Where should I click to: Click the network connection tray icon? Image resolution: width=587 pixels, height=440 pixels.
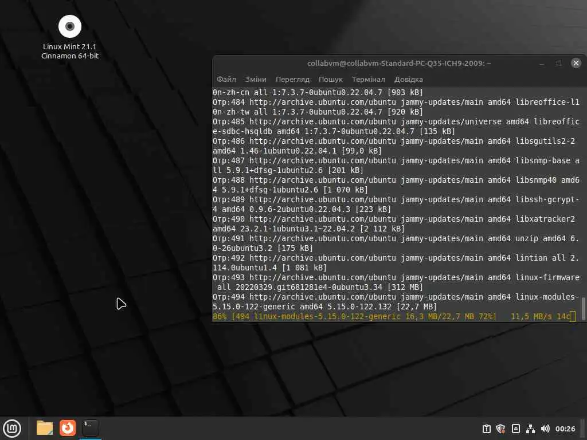[x=530, y=429]
